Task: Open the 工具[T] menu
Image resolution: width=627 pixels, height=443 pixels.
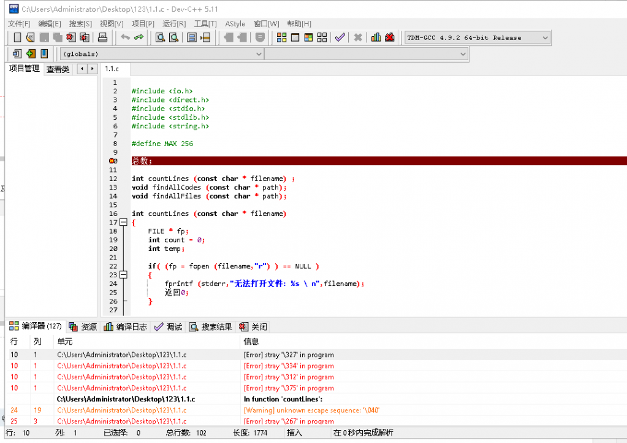Action: pos(205,23)
